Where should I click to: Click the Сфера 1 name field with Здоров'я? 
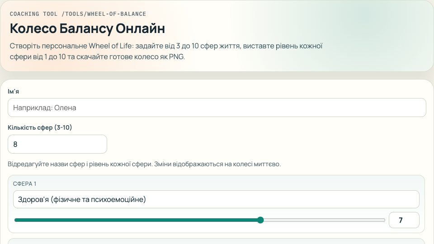coord(216,199)
